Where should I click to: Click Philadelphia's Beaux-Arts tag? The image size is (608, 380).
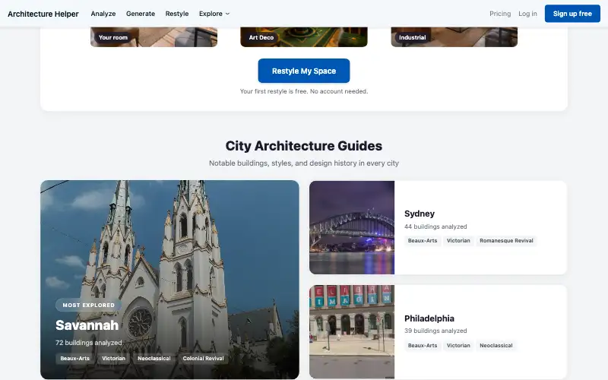pos(423,346)
